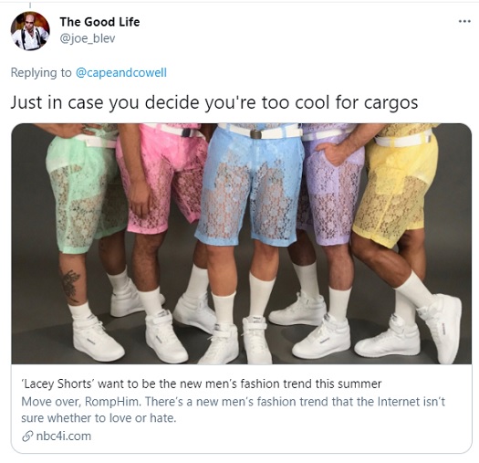479x463 pixels.
Task: Click the green lace shorts in photo
Action: tap(86, 191)
